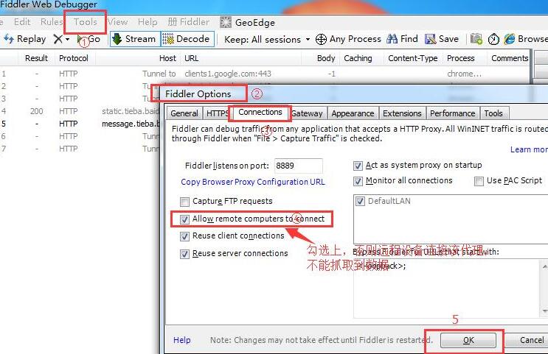548x354 pixels.
Task: Click the Save sessions icon
Action: click(x=430, y=39)
